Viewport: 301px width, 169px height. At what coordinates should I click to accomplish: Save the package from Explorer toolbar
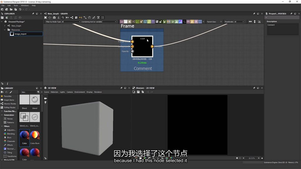coord(2,18)
